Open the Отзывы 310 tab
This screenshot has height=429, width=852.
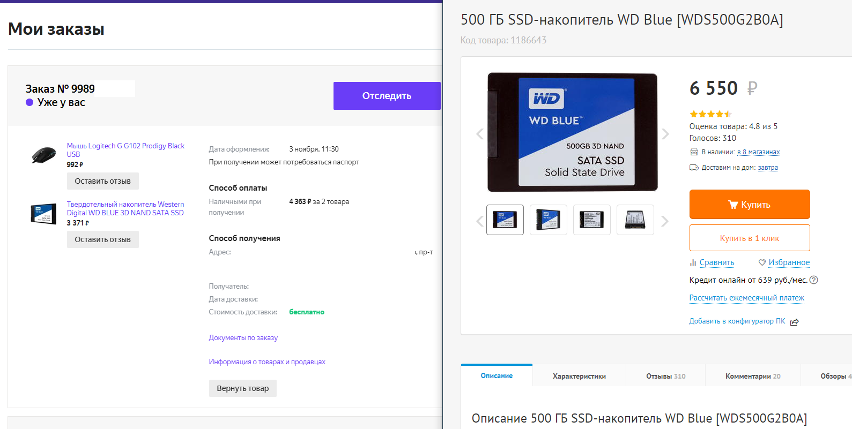666,376
